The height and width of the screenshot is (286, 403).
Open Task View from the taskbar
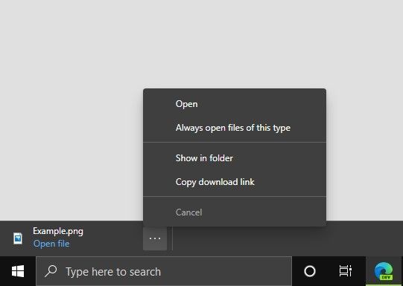click(346, 271)
